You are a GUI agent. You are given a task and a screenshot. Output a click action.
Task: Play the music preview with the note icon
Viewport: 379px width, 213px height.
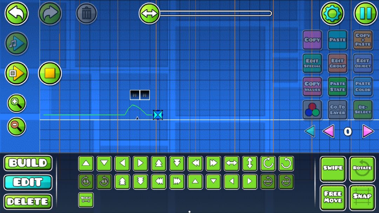pyautogui.click(x=16, y=43)
